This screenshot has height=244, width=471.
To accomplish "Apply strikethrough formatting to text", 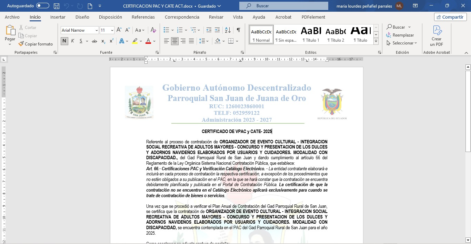I will [94, 41].
